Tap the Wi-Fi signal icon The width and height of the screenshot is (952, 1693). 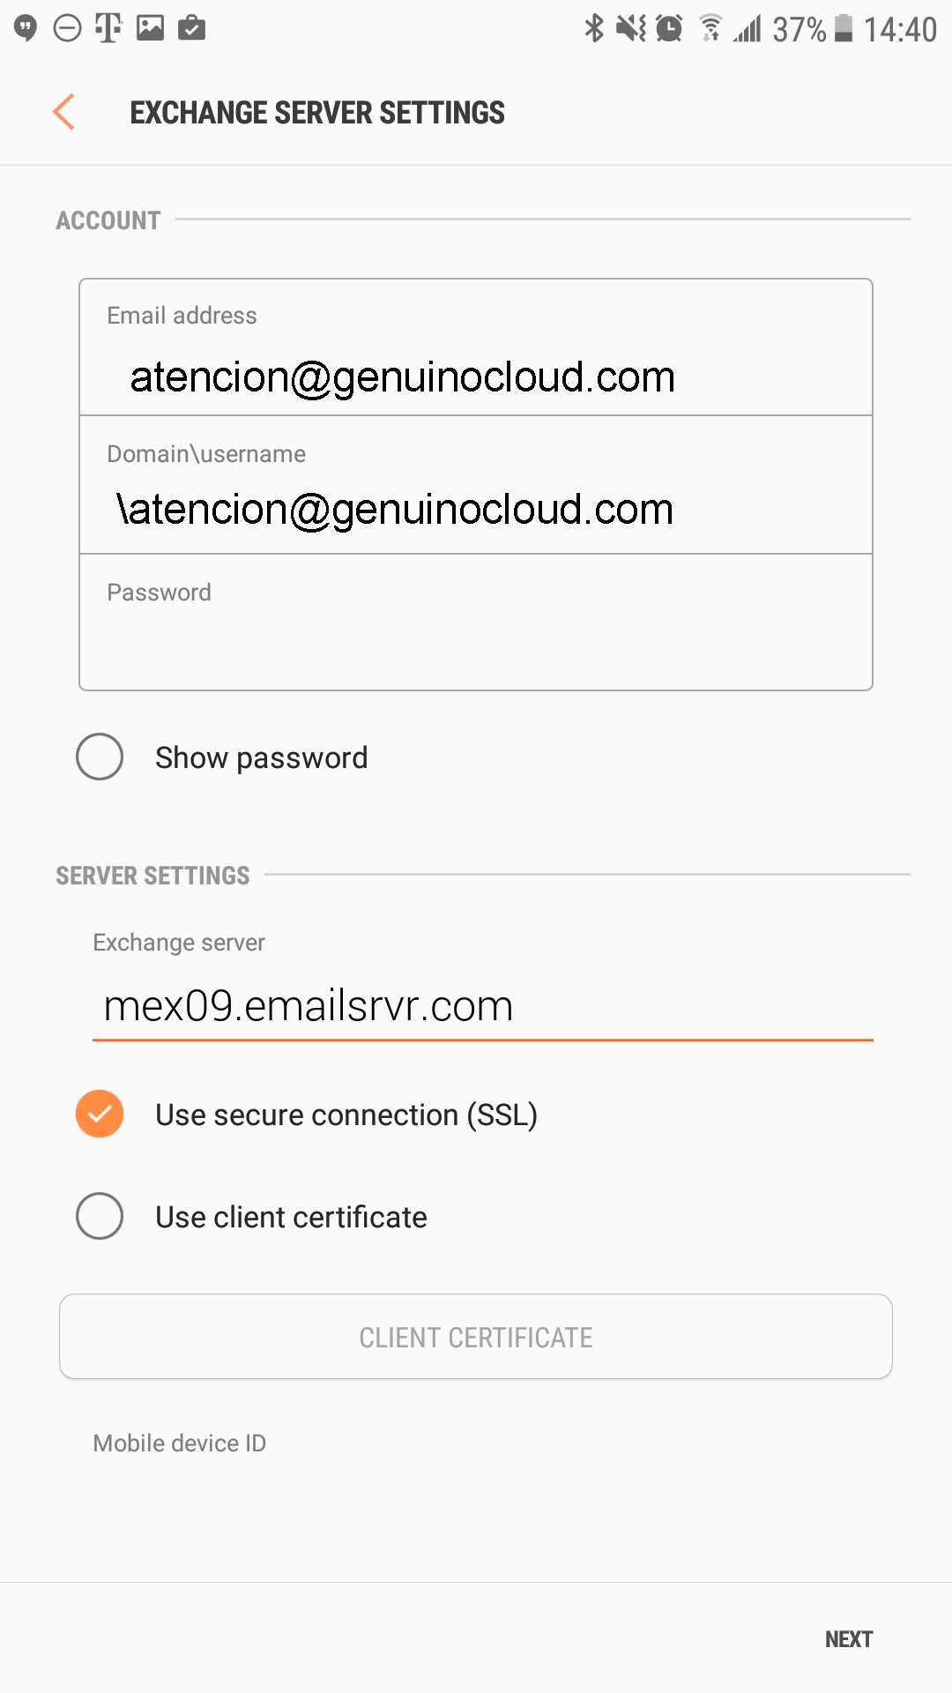(710, 28)
